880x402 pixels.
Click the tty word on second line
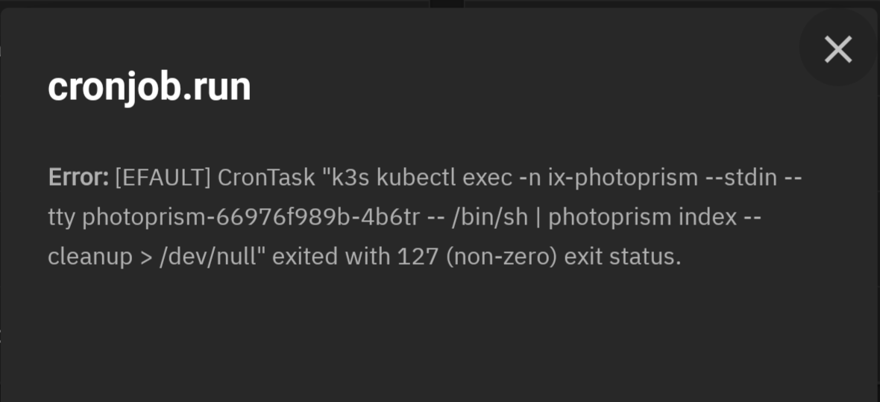pyautogui.click(x=62, y=217)
